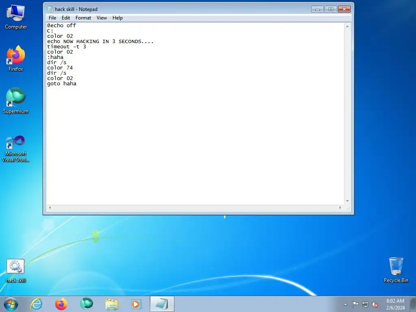This screenshot has height=312, width=416.
Task: Click the Notepad title bar icon
Action: pyautogui.click(x=50, y=9)
